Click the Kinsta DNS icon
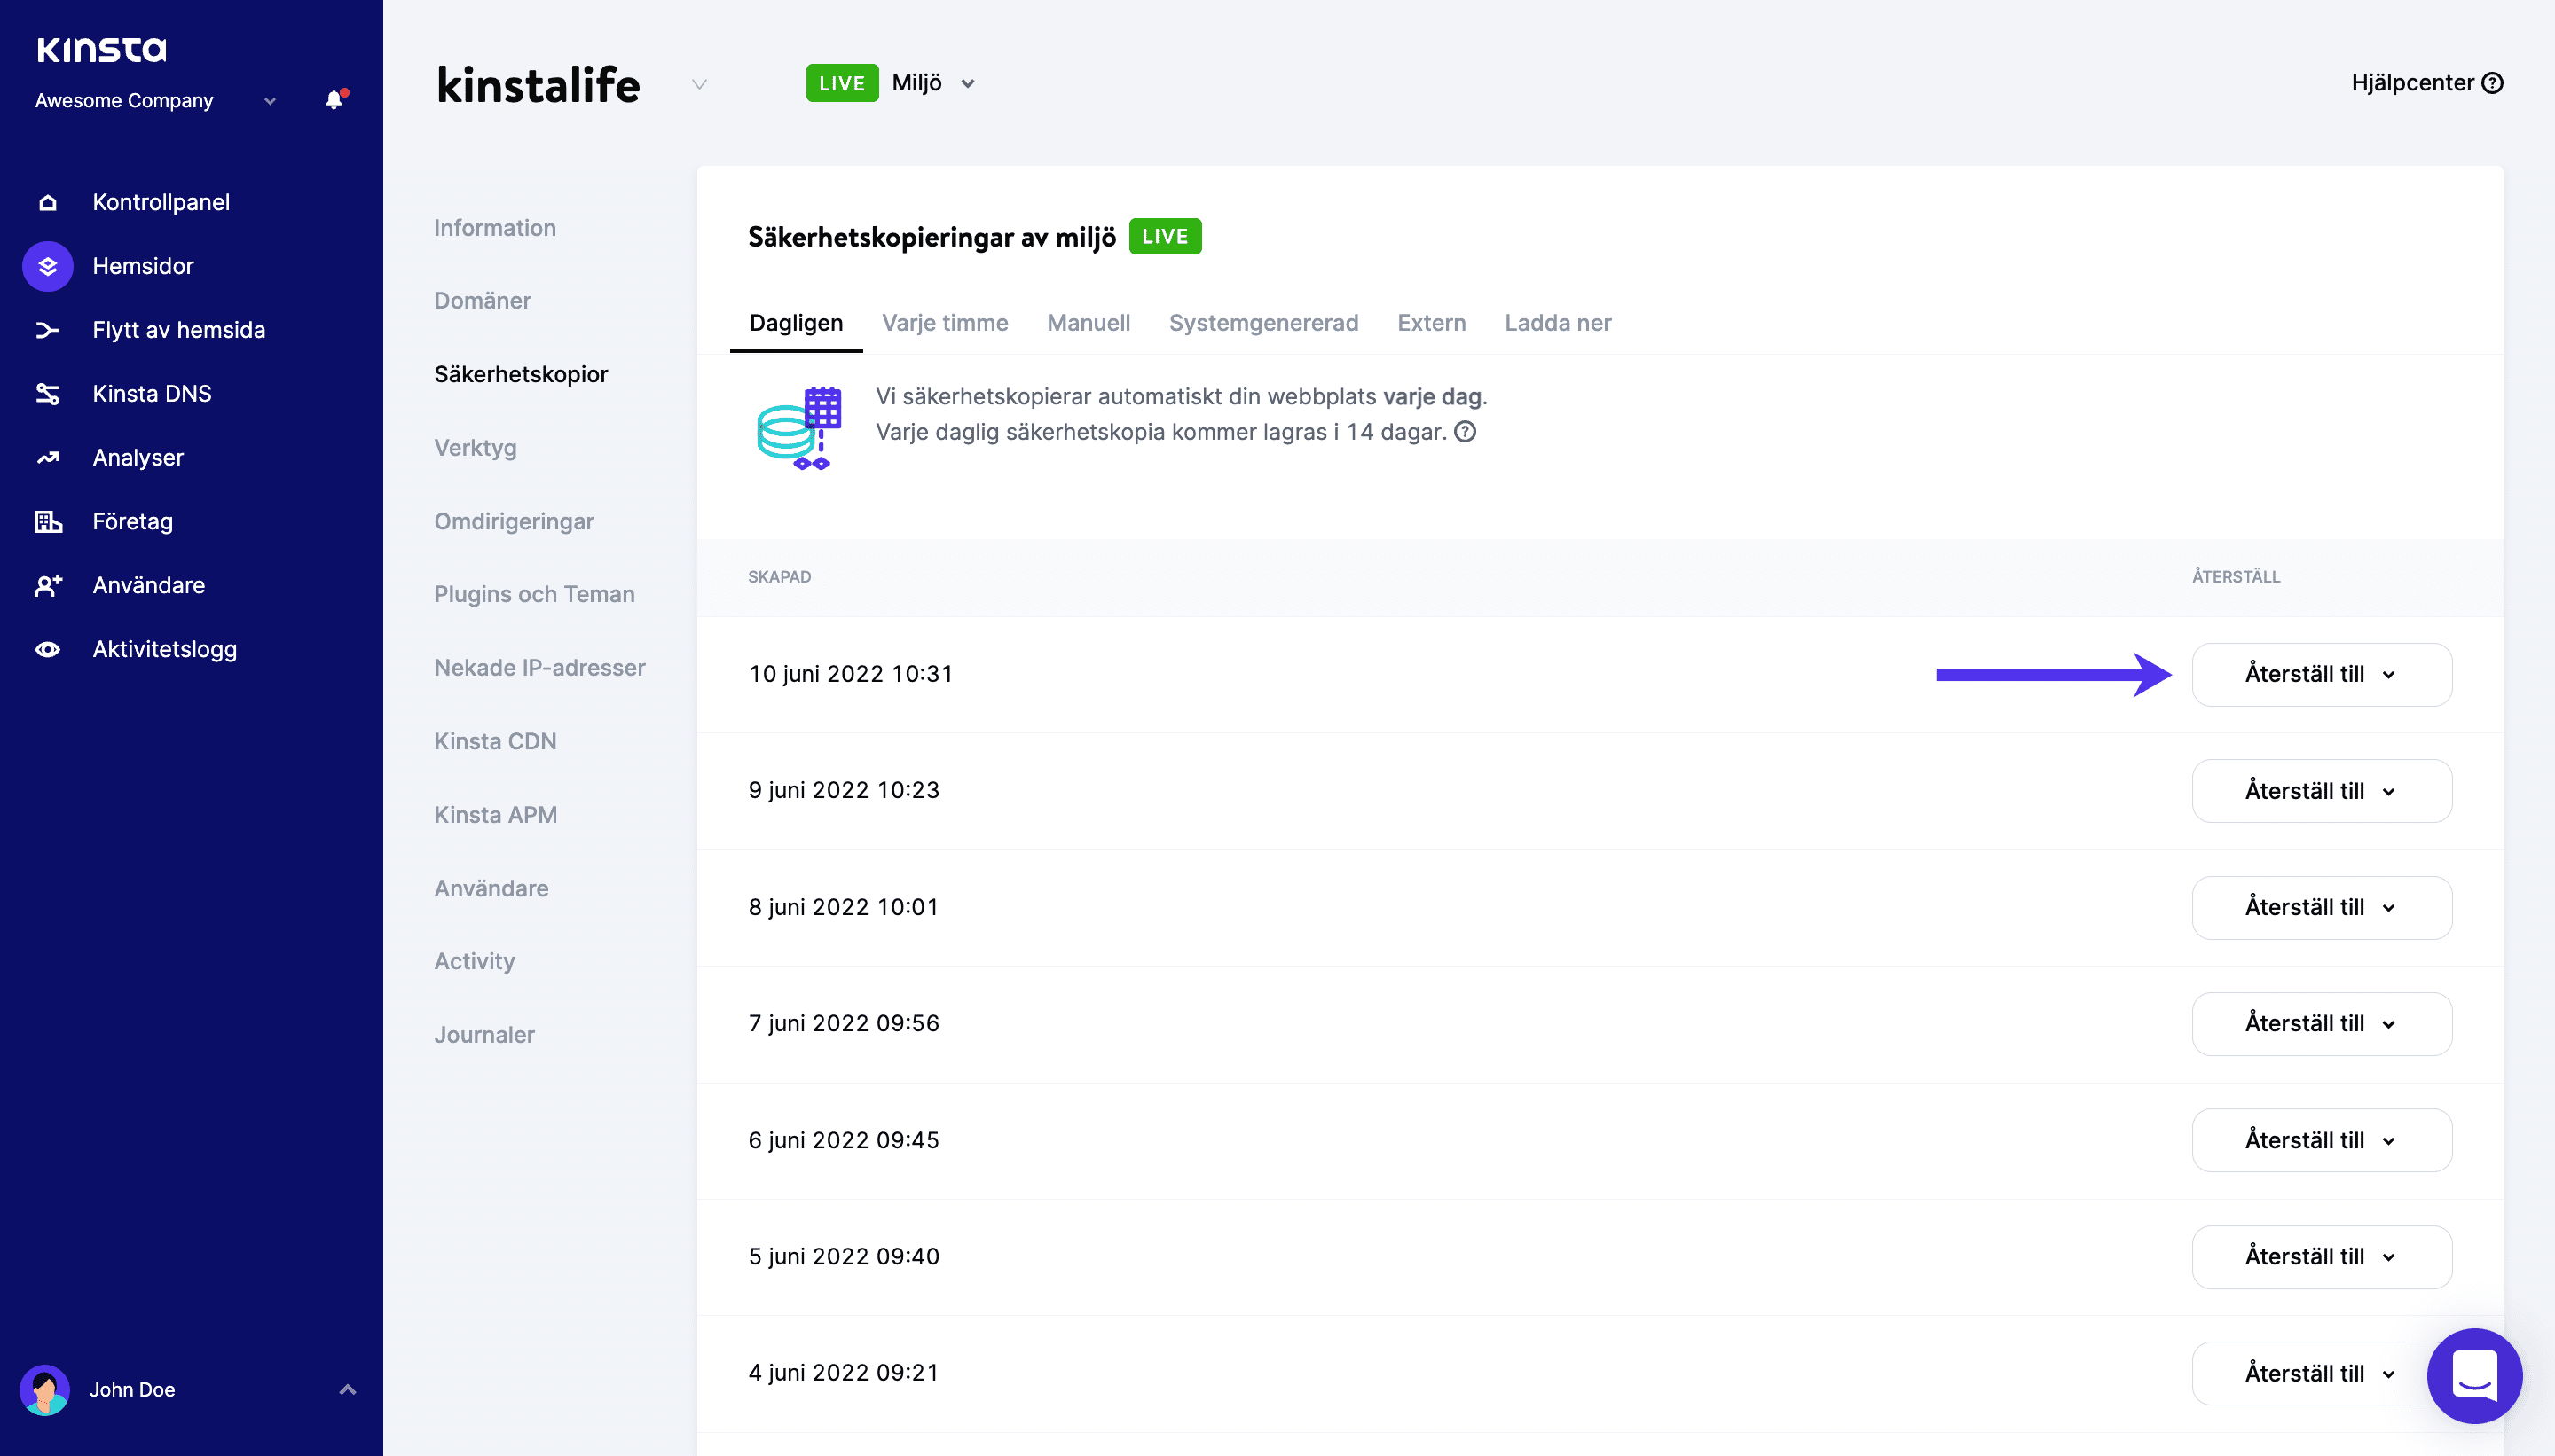Viewport: 2555px width, 1456px height. point(47,394)
